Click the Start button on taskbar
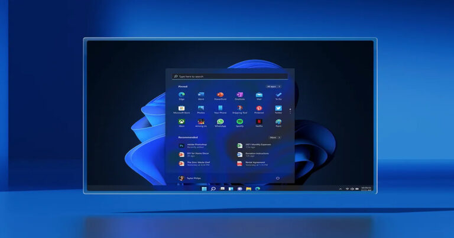This screenshot has width=454, height=238. (x=204, y=189)
